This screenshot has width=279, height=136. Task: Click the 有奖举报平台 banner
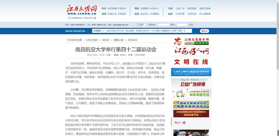[191, 93]
